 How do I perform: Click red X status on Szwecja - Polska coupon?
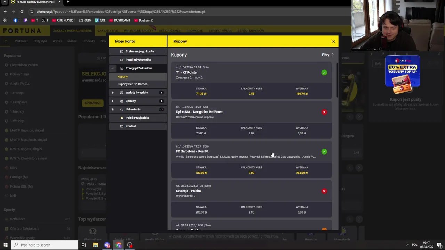click(324, 191)
